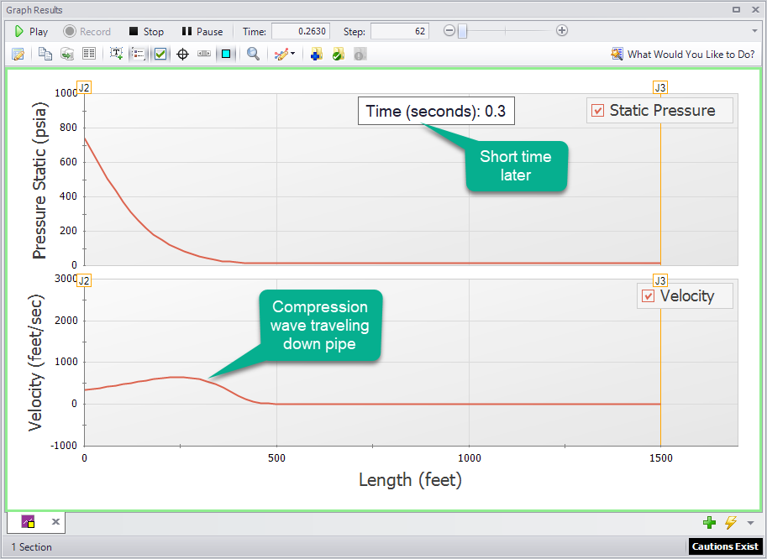Click the Stop playback button
This screenshot has height=559, width=767.
pos(147,30)
